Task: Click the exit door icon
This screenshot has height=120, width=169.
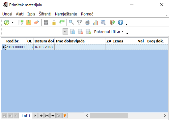Action: [113, 22]
